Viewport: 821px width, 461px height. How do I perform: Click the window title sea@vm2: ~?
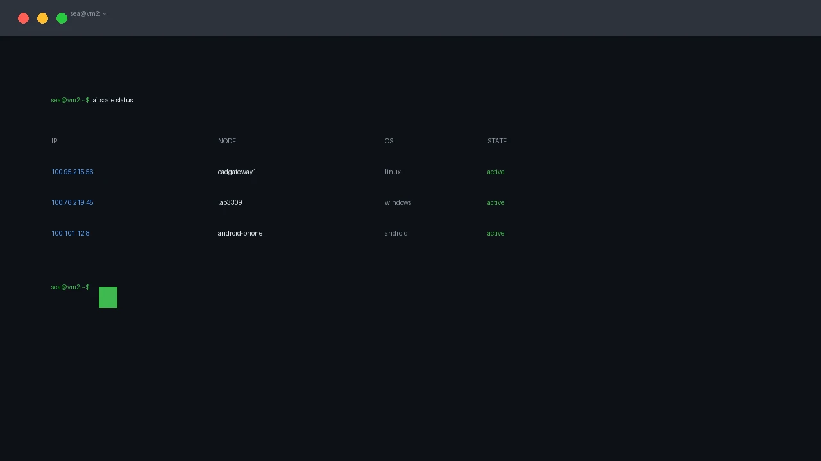pos(88,14)
